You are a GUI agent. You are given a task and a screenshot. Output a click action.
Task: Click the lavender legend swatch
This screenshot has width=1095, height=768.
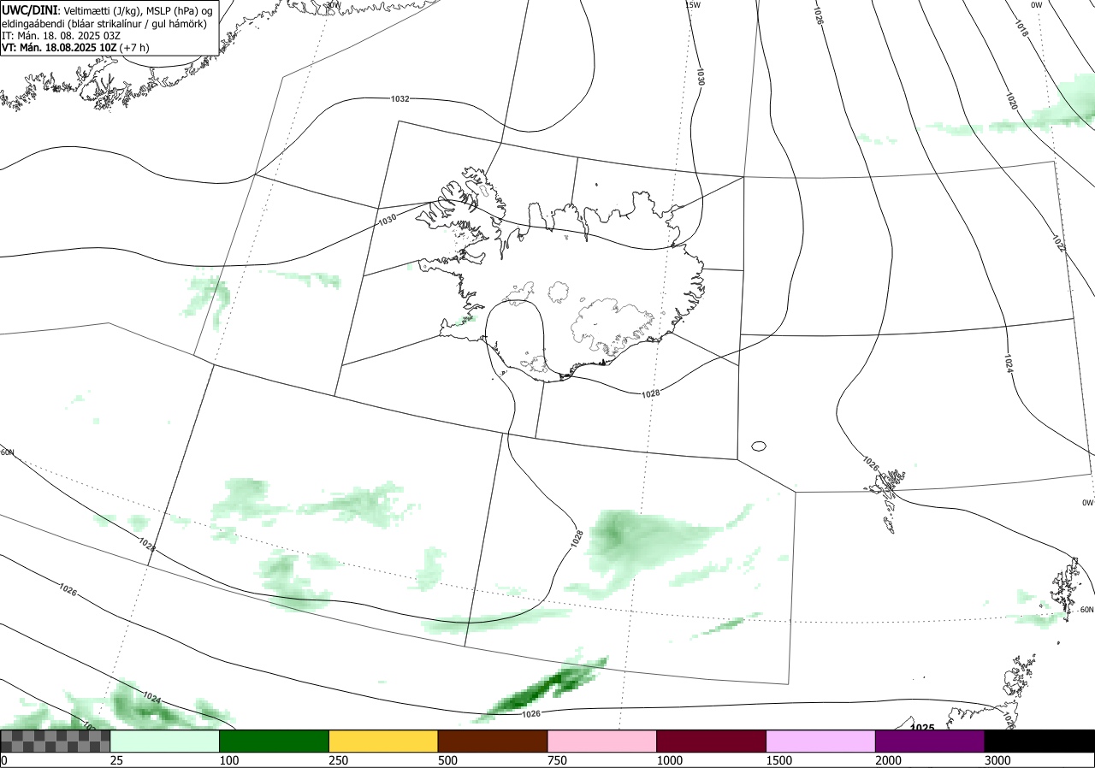[x=821, y=741]
